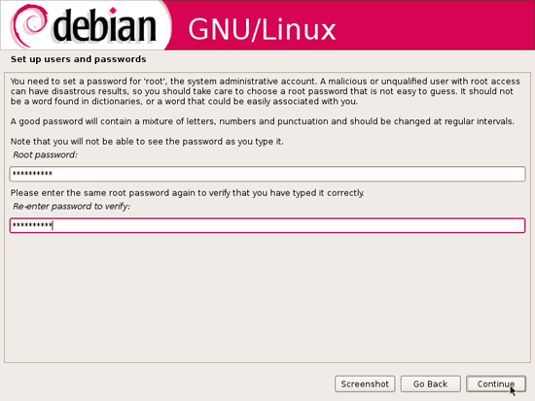Focus the Re-enter password to verify field
The height and width of the screenshot is (401, 535).
click(267, 225)
